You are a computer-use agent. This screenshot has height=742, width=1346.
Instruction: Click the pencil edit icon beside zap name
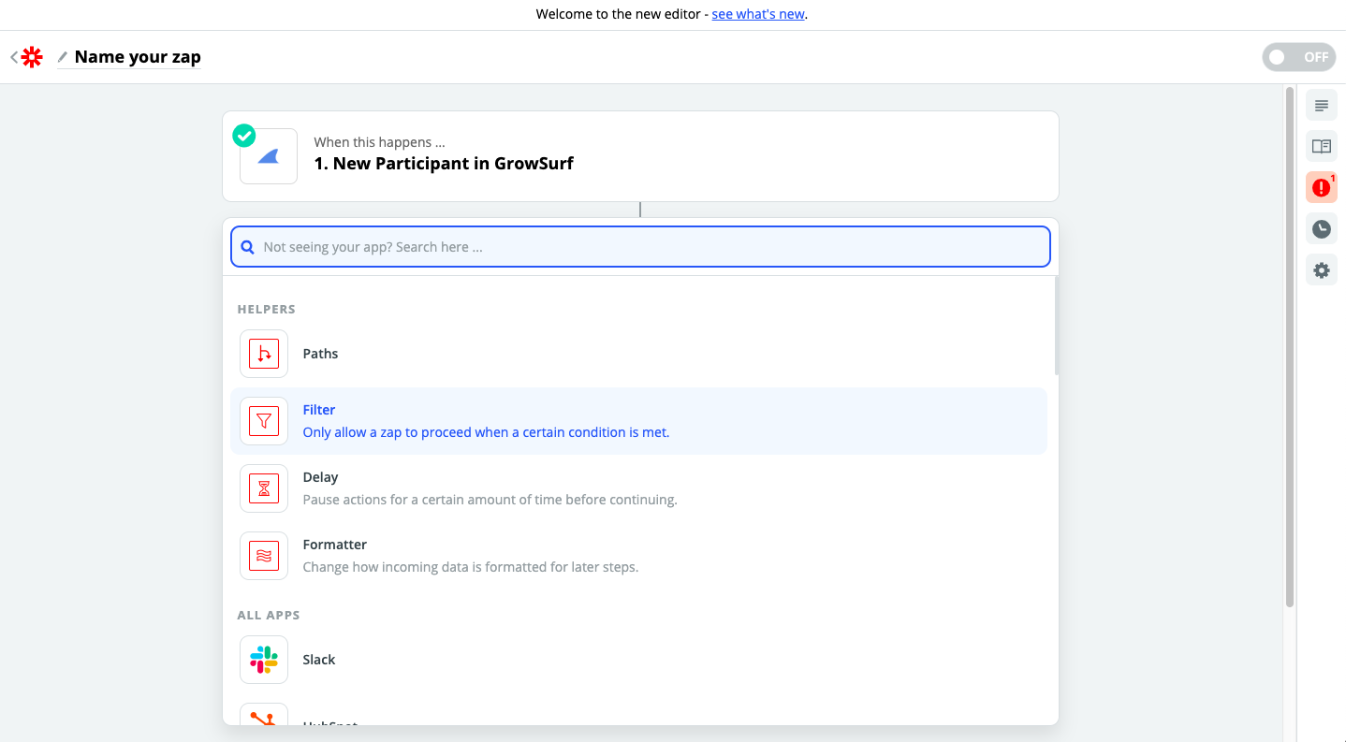click(63, 57)
